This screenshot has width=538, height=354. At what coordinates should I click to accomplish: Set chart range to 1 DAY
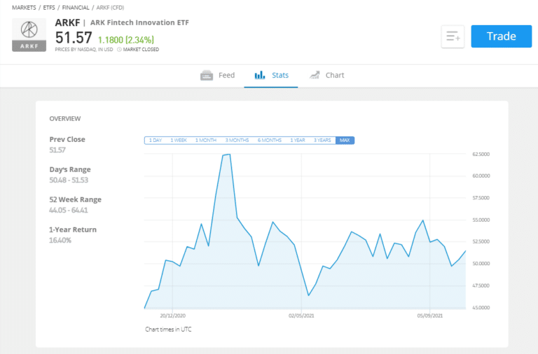156,140
